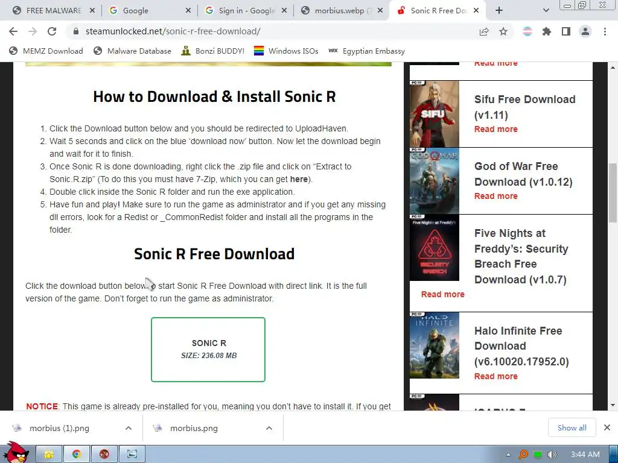
Task: Open the Extensions puzzle icon
Action: [x=547, y=31]
